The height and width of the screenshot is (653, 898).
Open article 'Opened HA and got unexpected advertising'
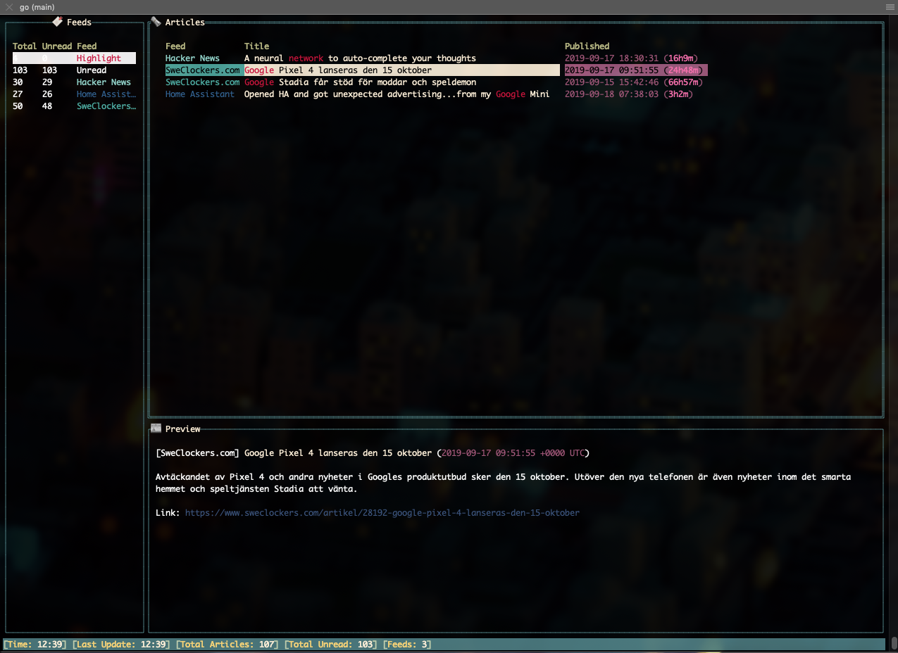(x=397, y=94)
